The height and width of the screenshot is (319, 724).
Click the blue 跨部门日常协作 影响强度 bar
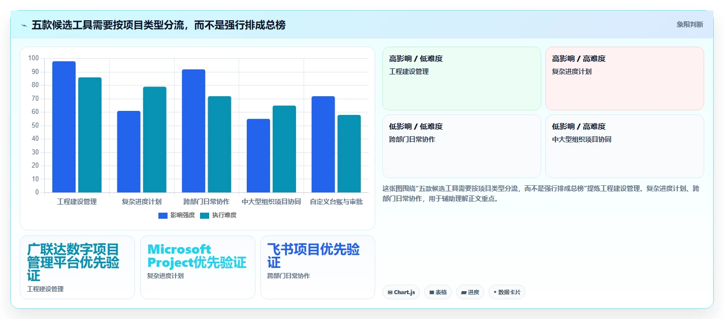click(194, 131)
